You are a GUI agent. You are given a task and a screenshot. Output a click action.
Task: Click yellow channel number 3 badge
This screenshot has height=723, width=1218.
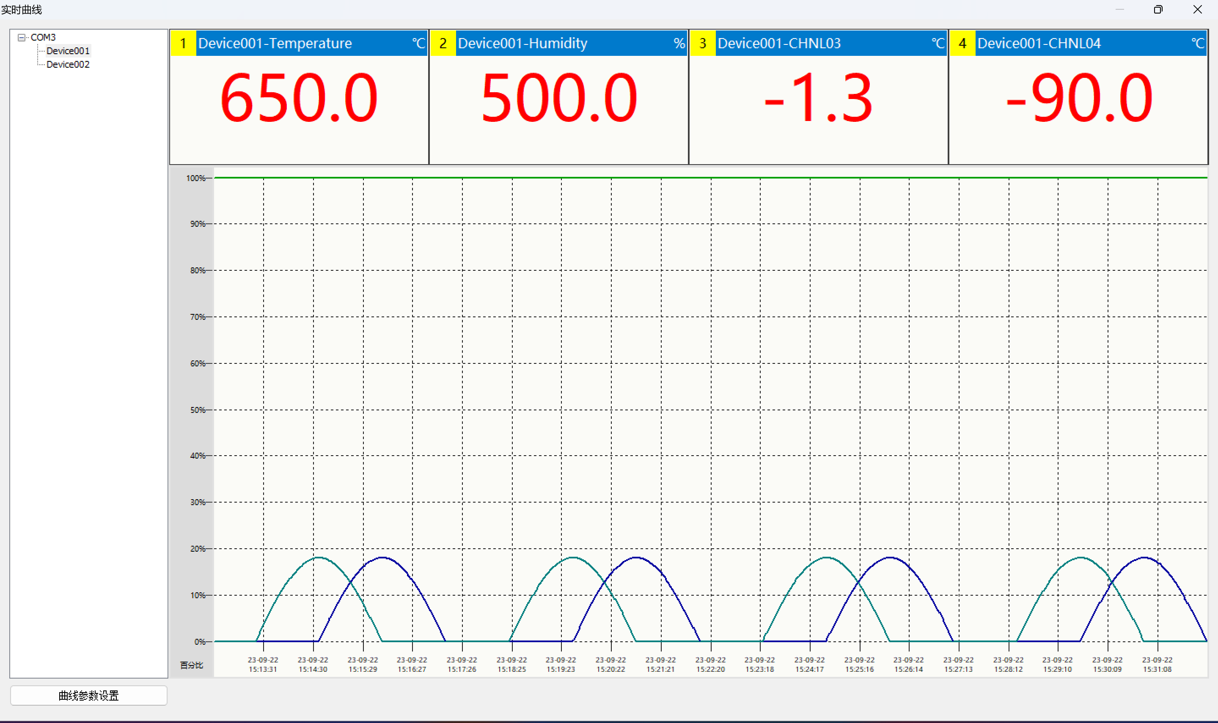pos(703,43)
